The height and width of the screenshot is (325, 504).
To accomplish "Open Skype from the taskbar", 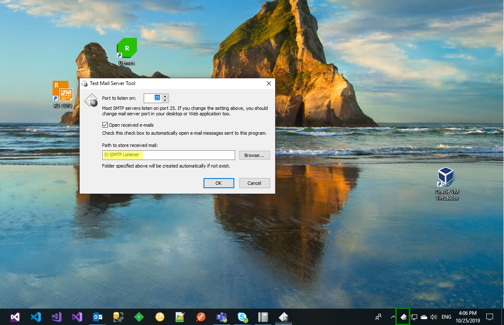I will tap(242, 317).
